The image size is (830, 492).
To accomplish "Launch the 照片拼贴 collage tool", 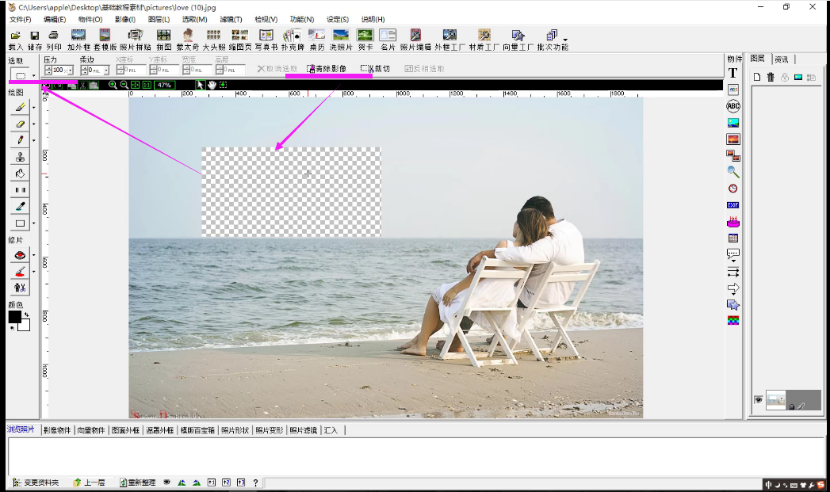I will [136, 40].
